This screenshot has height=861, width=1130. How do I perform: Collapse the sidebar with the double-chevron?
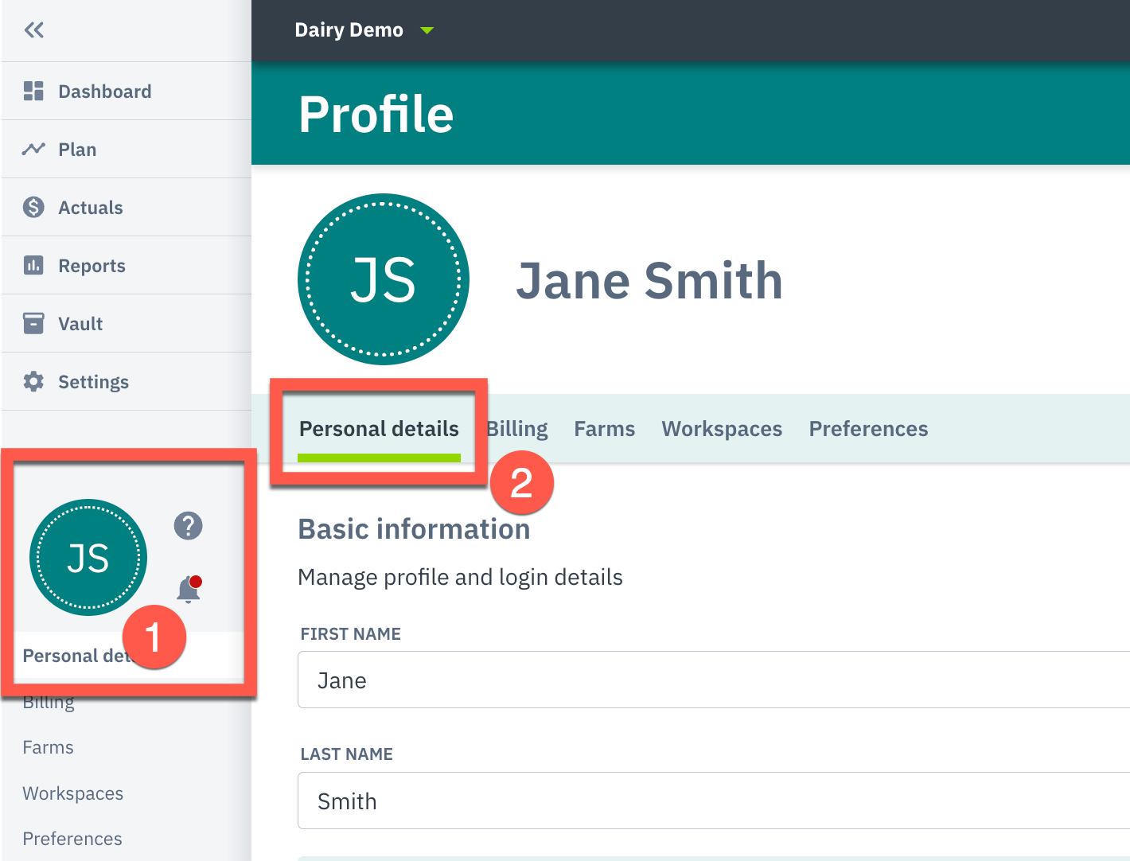pyautogui.click(x=33, y=29)
